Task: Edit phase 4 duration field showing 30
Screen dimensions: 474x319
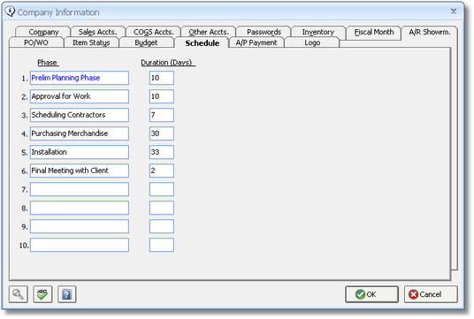Action: [x=162, y=133]
